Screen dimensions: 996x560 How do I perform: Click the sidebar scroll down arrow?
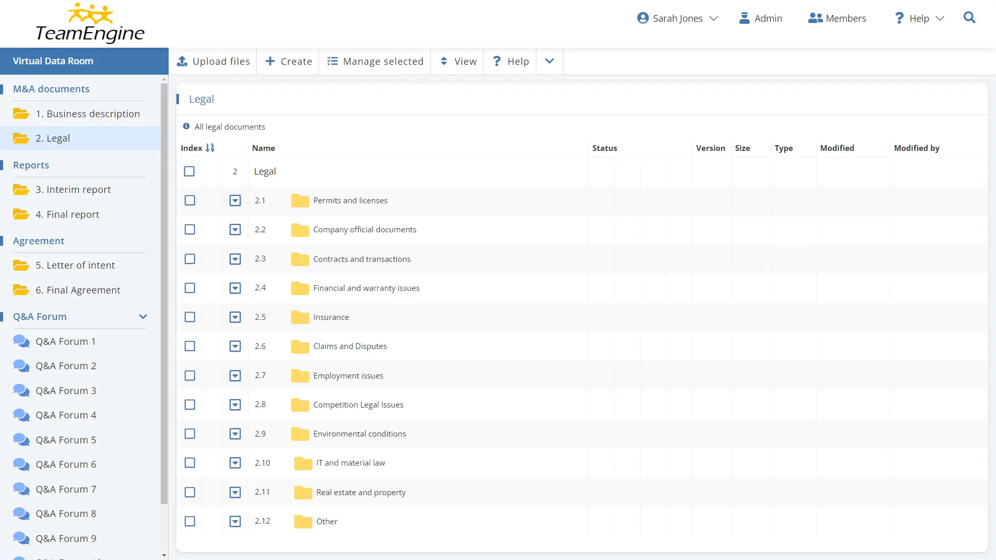pyautogui.click(x=164, y=555)
